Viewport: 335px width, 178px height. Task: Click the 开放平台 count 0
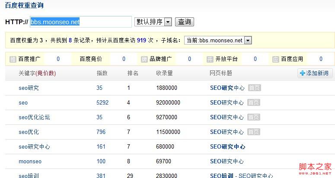click(255, 59)
